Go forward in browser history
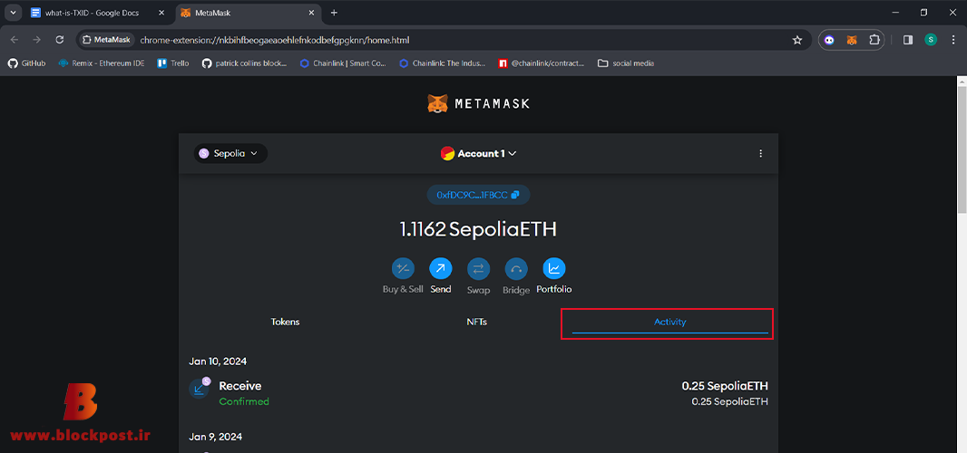This screenshot has width=967, height=453. pos(37,40)
